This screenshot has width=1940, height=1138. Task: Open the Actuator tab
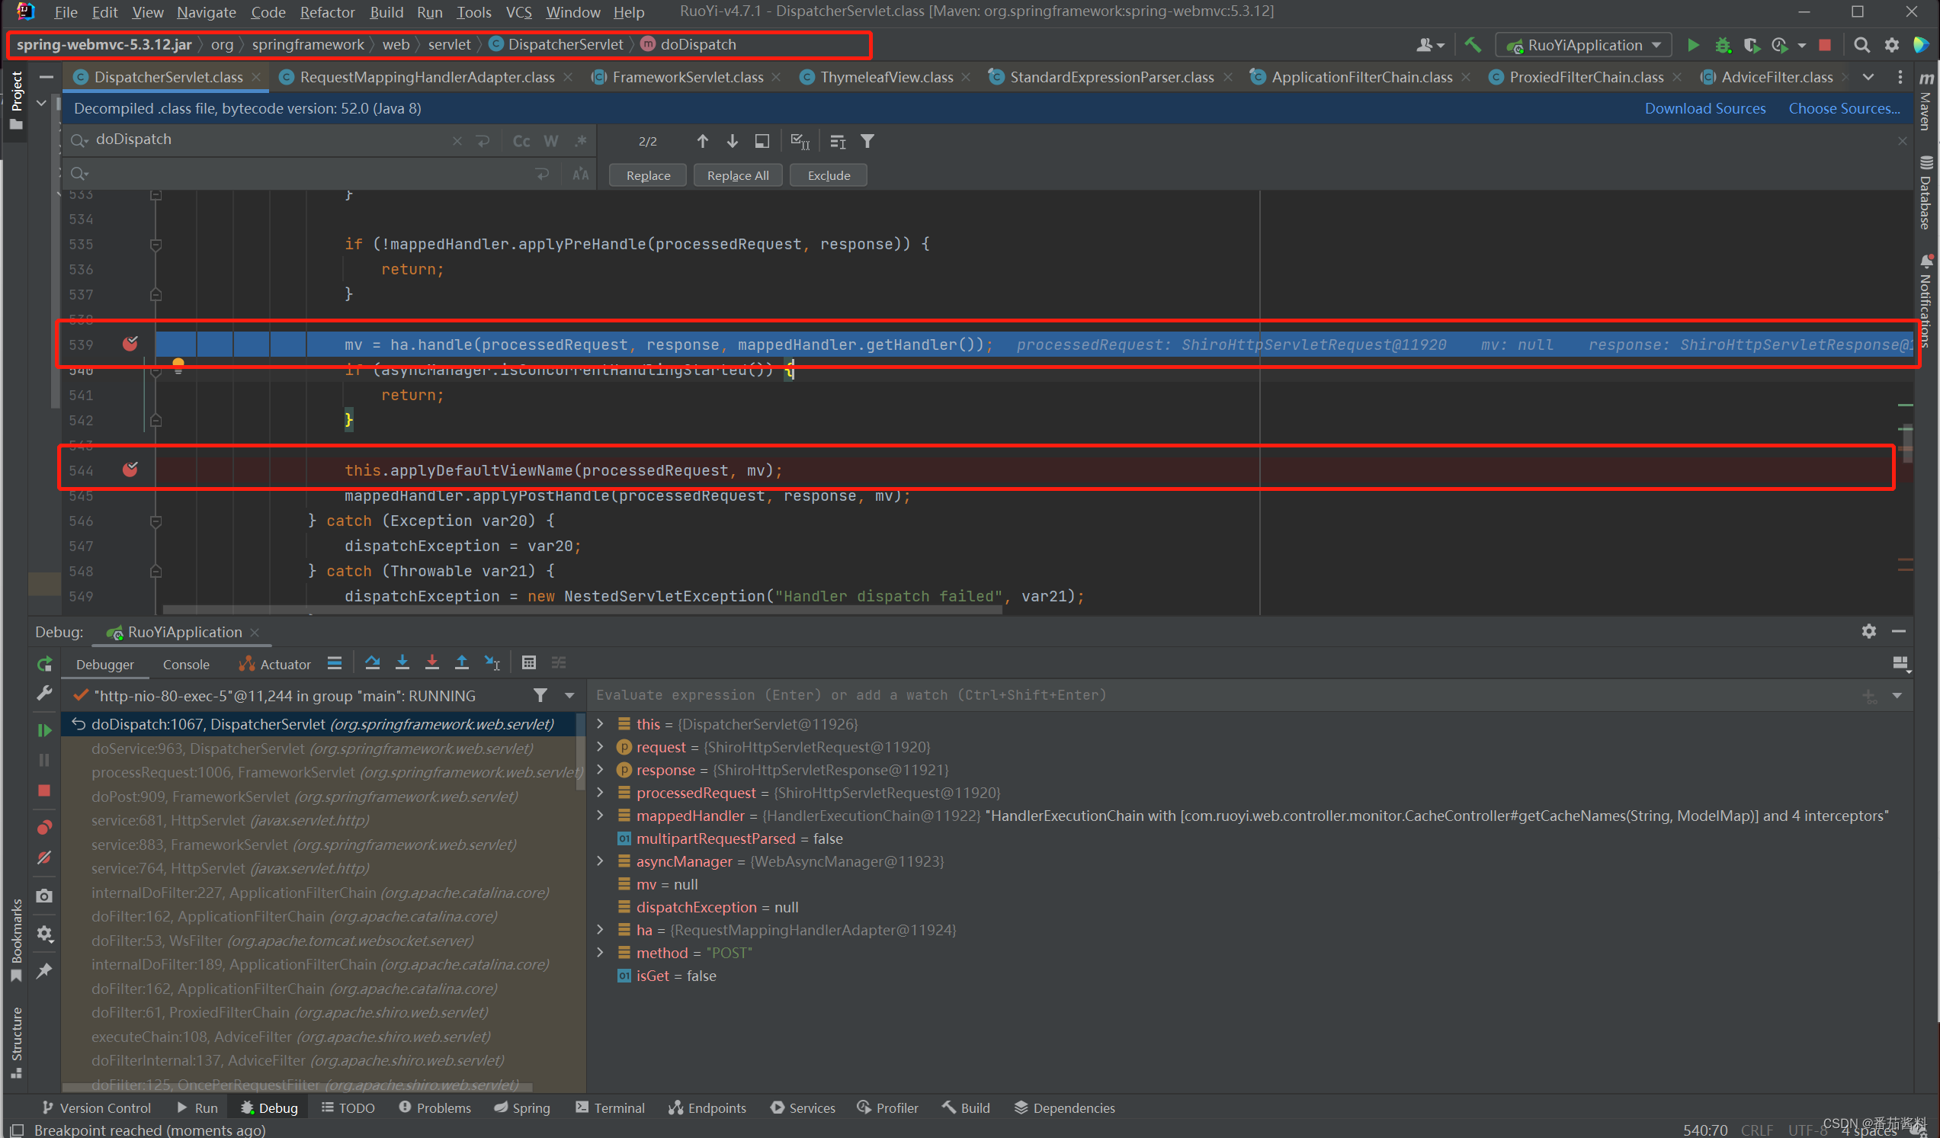point(275,665)
